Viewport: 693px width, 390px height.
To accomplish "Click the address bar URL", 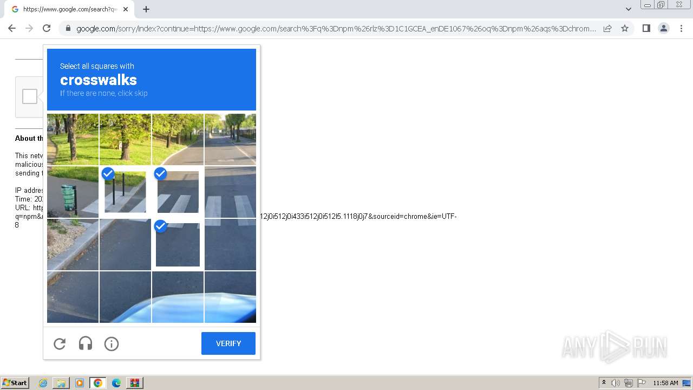I will point(336,29).
